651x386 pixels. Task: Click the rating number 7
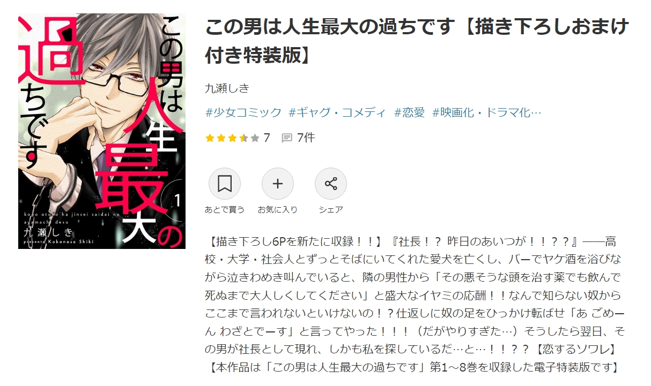[267, 138]
